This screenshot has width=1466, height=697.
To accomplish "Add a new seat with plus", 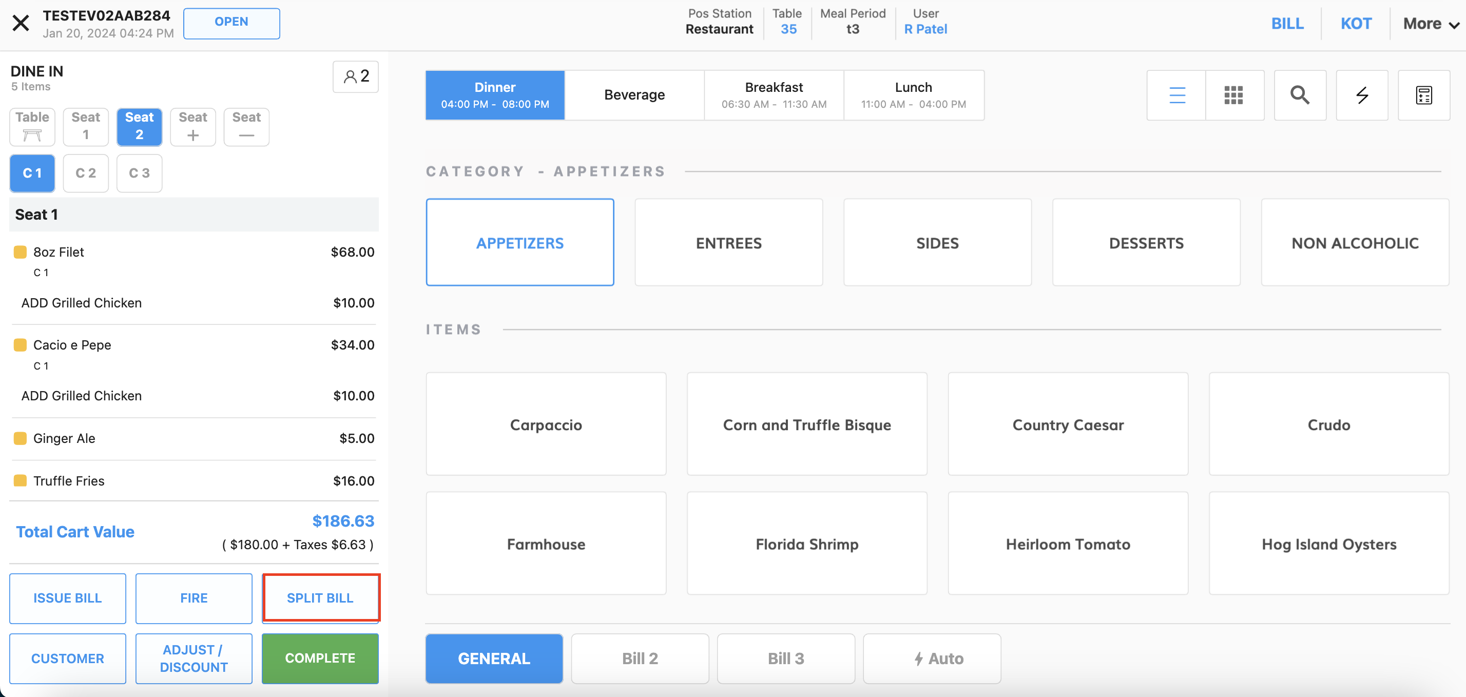I will click(x=193, y=127).
